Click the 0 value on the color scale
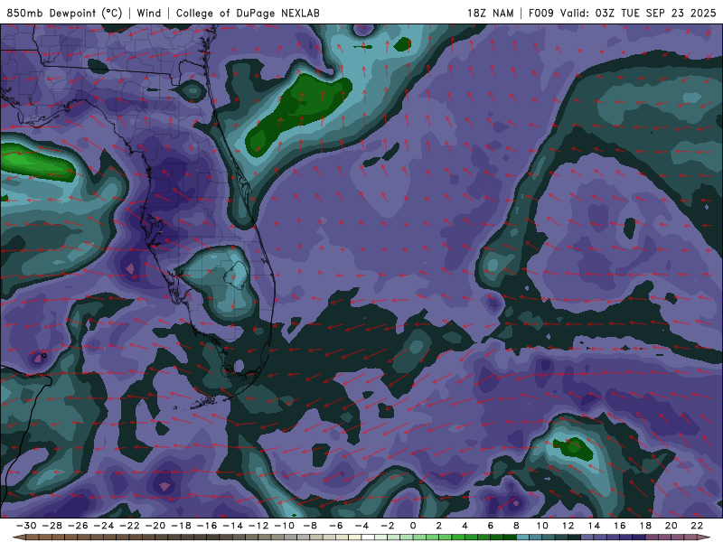 [413, 526]
